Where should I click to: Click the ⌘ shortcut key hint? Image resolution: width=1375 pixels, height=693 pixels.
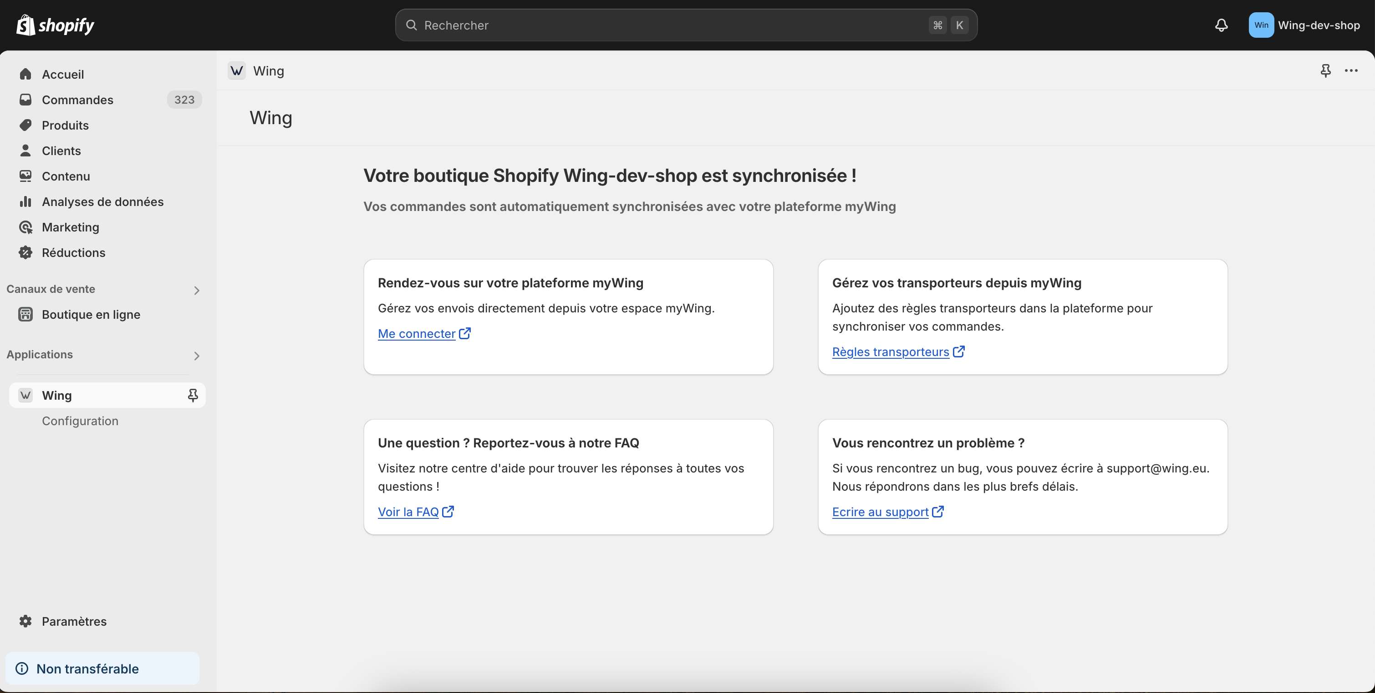point(937,25)
